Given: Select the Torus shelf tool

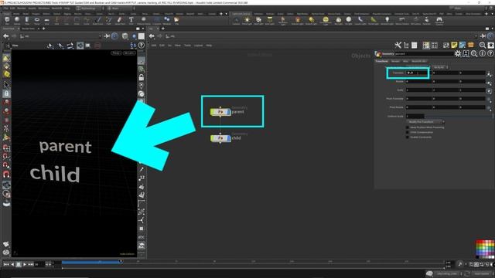Looking at the screenshot, I should 37,20.
